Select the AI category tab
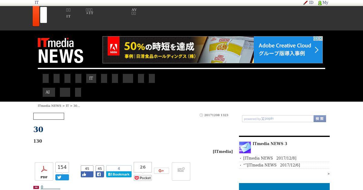Image resolution: width=363 pixels, height=190 pixels. 49,92
